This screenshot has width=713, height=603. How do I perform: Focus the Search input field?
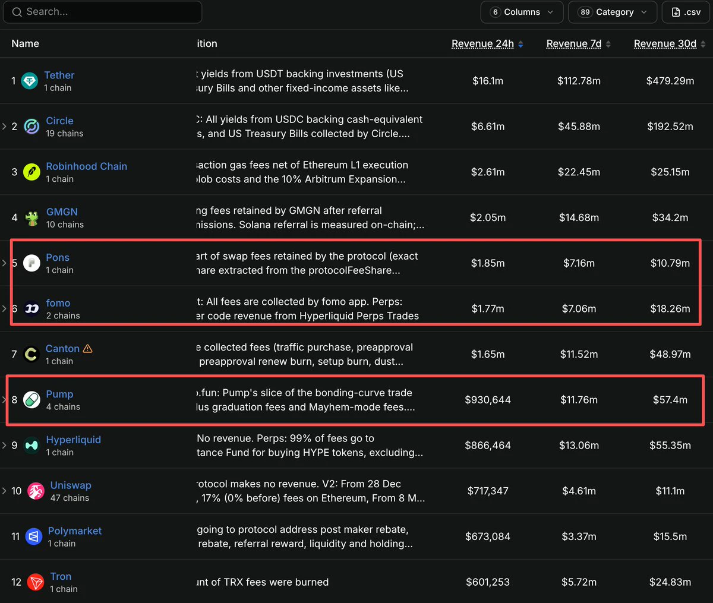click(102, 12)
